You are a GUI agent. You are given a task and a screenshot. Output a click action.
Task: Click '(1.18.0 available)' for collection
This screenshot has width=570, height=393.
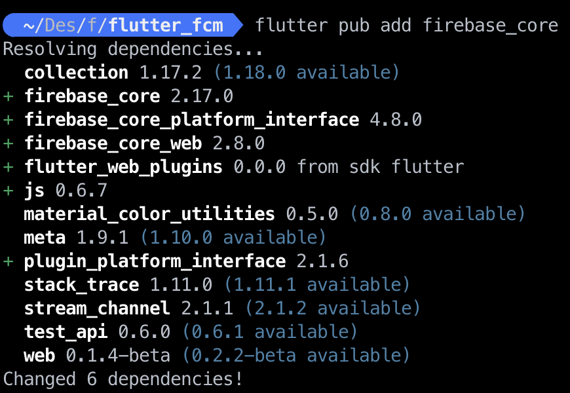[307, 72]
